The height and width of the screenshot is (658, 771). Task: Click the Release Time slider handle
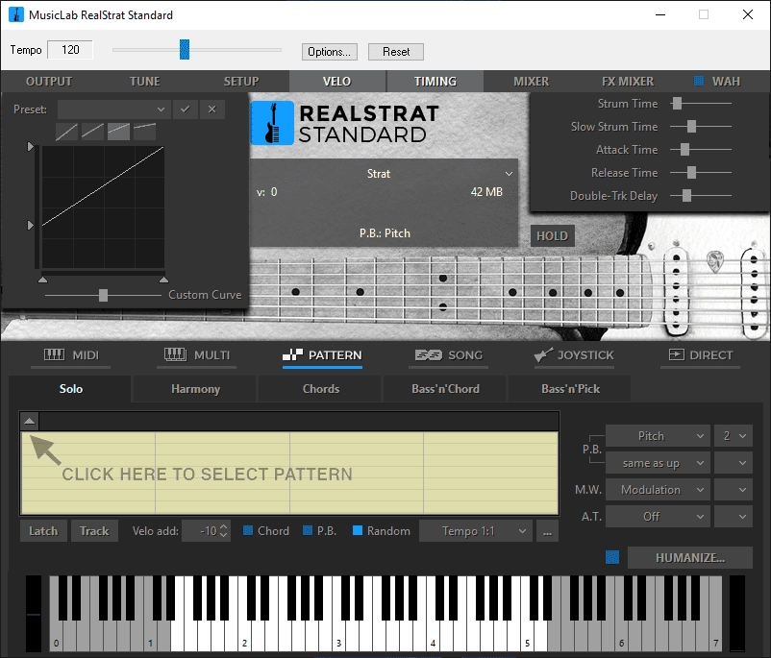[x=691, y=172]
